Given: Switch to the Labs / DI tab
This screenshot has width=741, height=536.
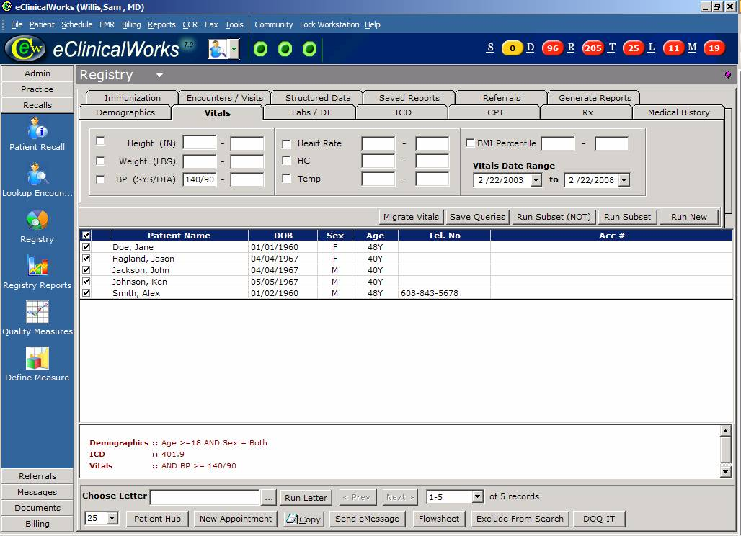Looking at the screenshot, I should [311, 112].
